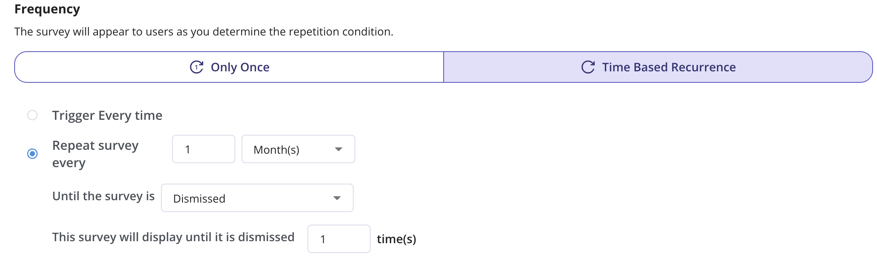
Task: Click the Dismissed dropdown caret icon
Action: [337, 198]
